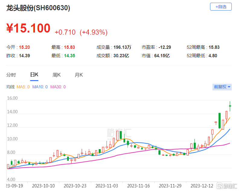Click the 2023-11-16 date axis label
Image resolution: width=239 pixels, height=191 pixels.
(139, 186)
